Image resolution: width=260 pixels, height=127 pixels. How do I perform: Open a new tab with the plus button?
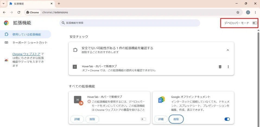(59, 4)
